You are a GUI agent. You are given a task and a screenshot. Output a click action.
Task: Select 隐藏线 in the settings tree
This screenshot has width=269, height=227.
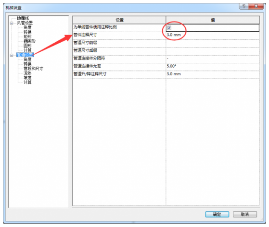pyautogui.click(x=23, y=18)
